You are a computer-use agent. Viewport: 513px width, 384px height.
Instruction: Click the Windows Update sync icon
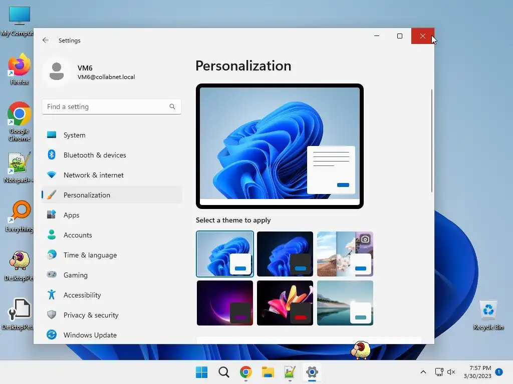(x=52, y=334)
